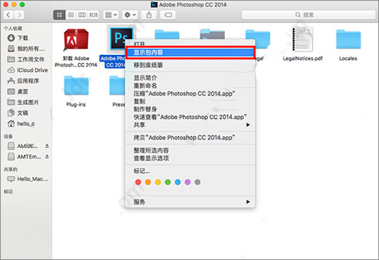Go back with the Finder back arrow
379x260 pixels.
pyautogui.click(x=8, y=15)
